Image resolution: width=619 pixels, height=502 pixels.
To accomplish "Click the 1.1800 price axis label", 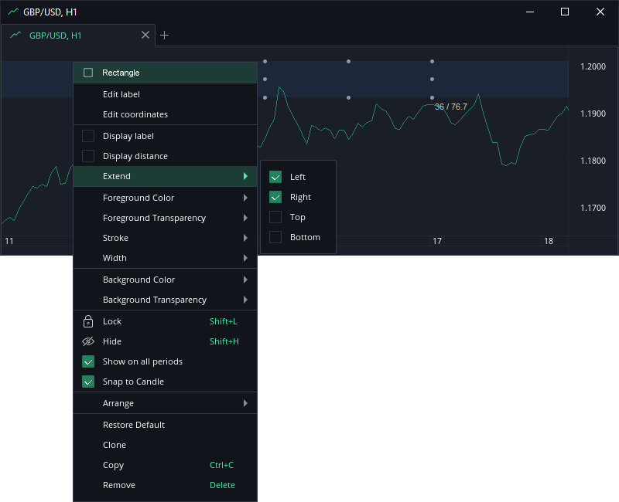I will tap(593, 161).
